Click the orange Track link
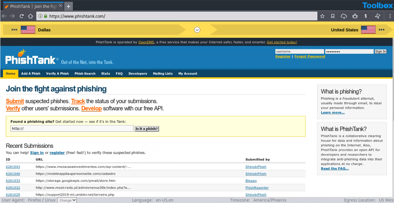Image resolution: width=394 pixels, height=203 pixels. (78, 101)
